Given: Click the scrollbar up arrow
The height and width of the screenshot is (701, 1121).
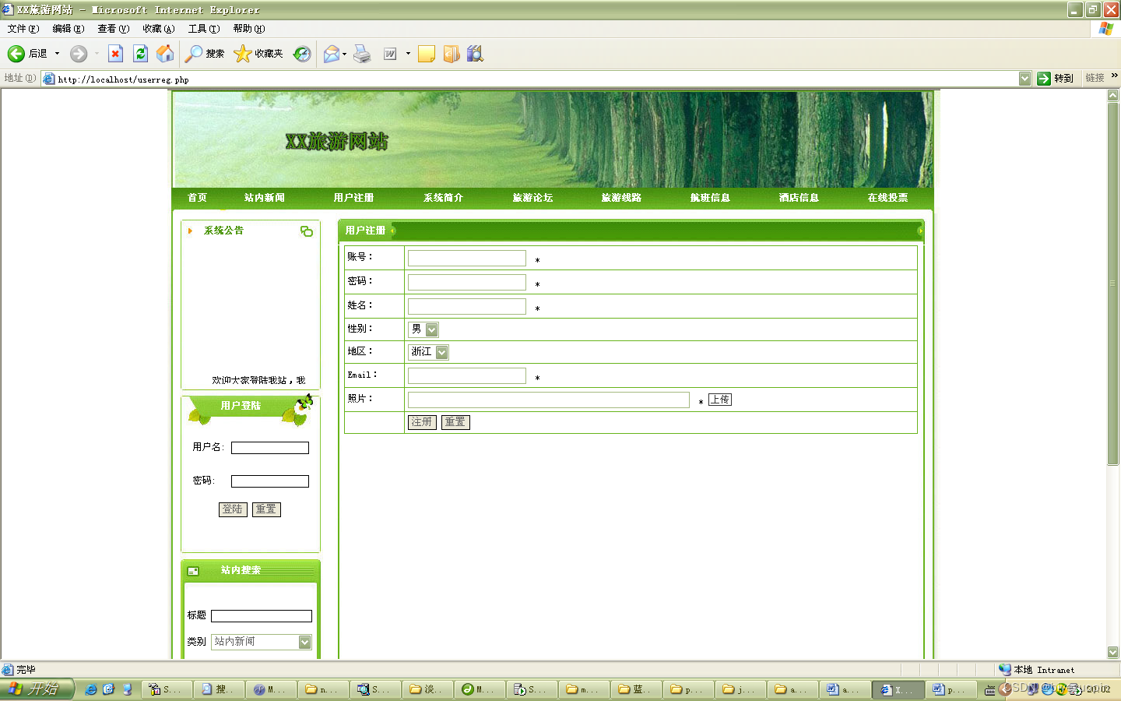Looking at the screenshot, I should point(1113,95).
